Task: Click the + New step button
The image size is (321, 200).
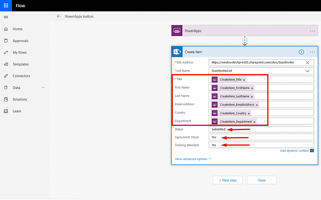Action: (227, 180)
